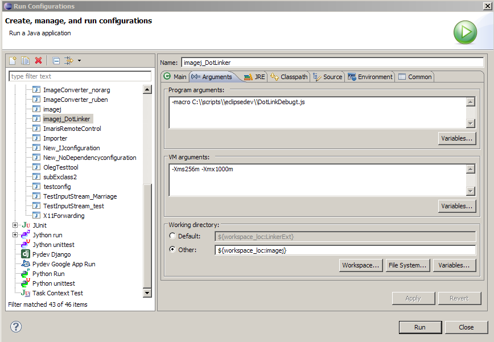Click the Collapse All icon
Image resolution: width=494 pixels, height=342 pixels.
(56, 61)
